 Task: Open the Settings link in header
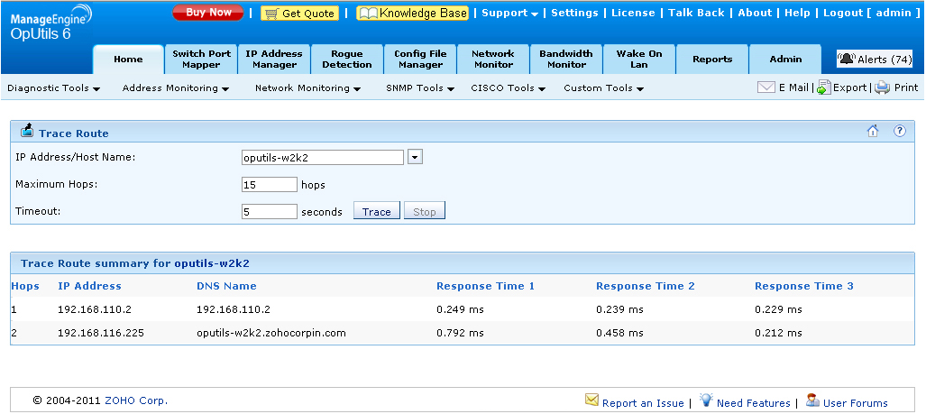tap(574, 13)
